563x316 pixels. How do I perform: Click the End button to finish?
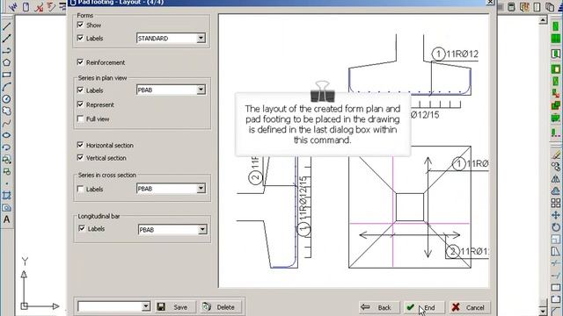click(424, 307)
